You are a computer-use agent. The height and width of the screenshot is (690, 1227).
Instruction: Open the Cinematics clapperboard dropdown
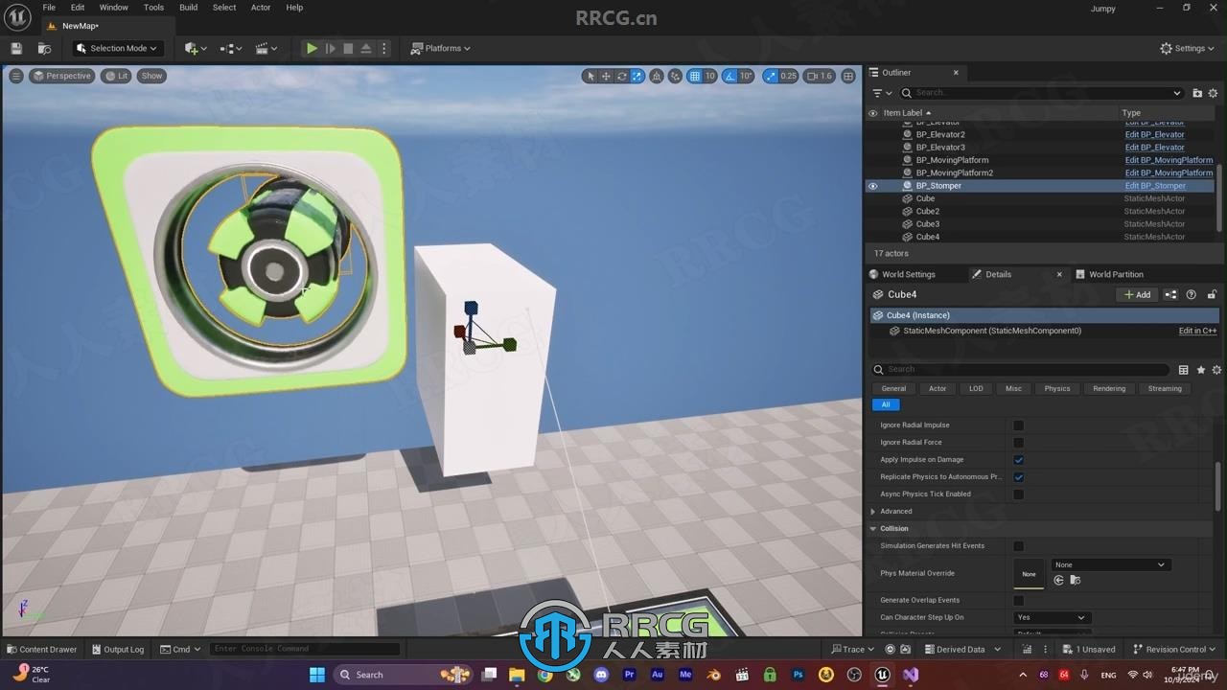coord(266,48)
